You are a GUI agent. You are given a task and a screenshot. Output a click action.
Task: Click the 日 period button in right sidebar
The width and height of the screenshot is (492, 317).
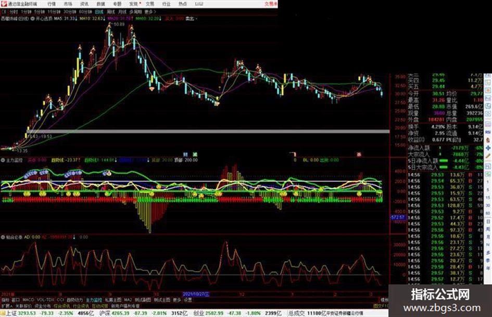click(488, 222)
